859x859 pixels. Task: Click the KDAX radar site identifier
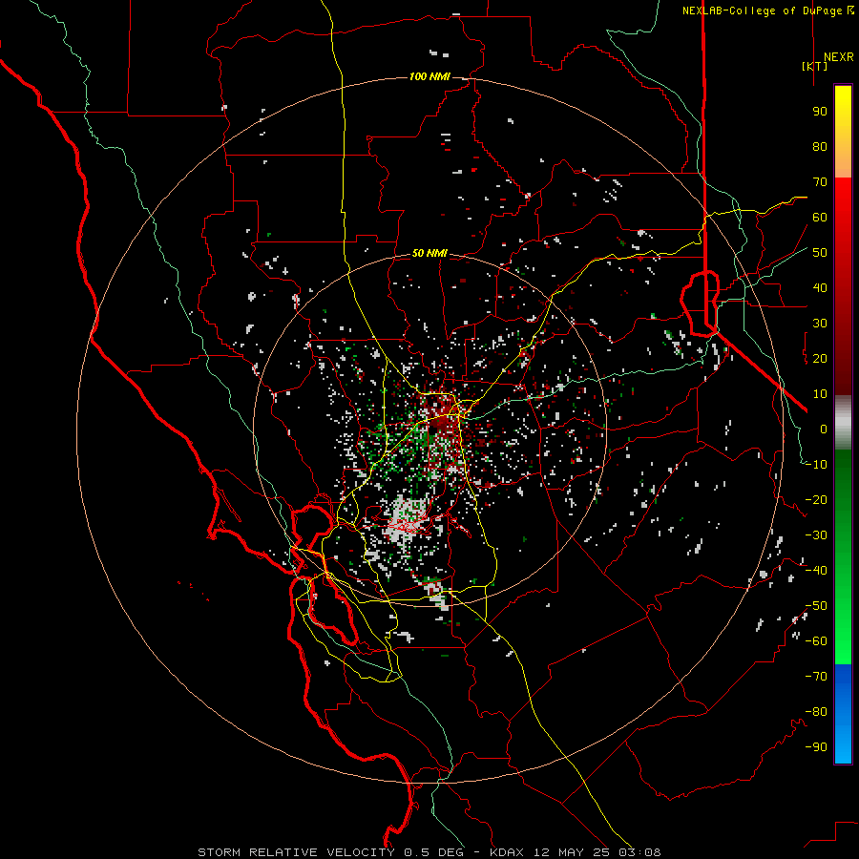(506, 852)
